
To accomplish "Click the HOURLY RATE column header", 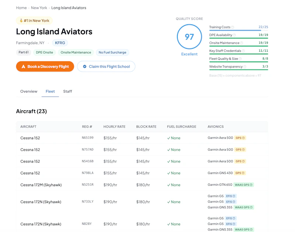I will click(114, 127).
